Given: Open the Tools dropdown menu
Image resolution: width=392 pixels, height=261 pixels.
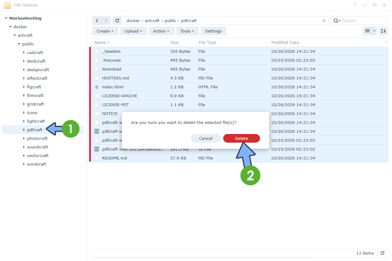Looking at the screenshot, I should coord(187,31).
